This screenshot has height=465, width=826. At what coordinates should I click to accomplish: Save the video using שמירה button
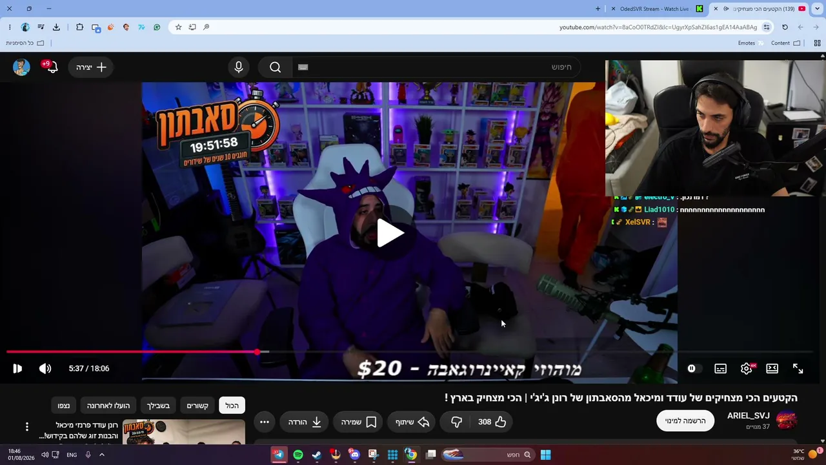(x=359, y=422)
